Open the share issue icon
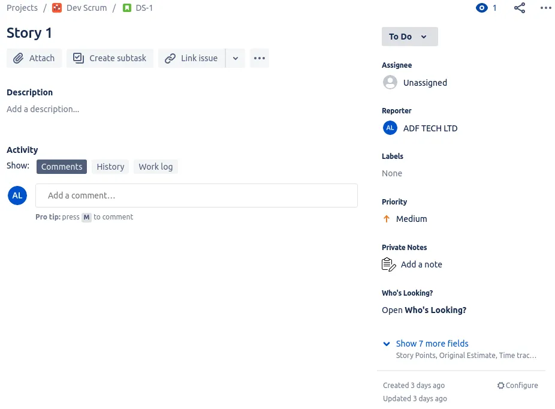Image resolution: width=555 pixels, height=409 pixels. [519, 8]
